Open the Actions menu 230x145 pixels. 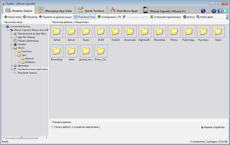pos(189,17)
